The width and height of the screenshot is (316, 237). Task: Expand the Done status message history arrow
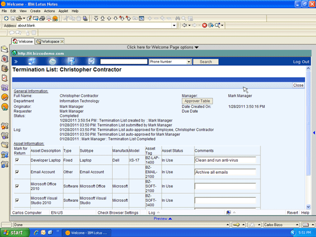coord(228,225)
